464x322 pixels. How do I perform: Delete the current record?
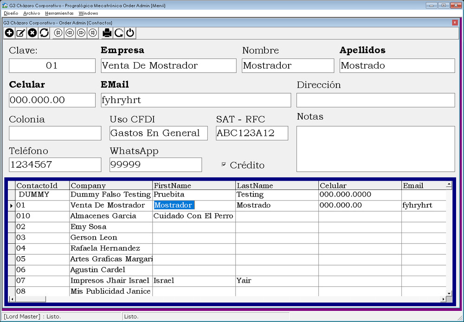[32, 33]
